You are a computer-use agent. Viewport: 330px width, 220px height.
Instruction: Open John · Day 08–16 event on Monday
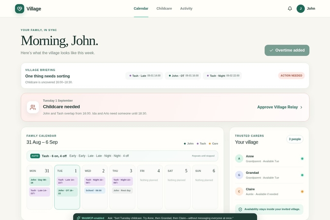[40, 181]
